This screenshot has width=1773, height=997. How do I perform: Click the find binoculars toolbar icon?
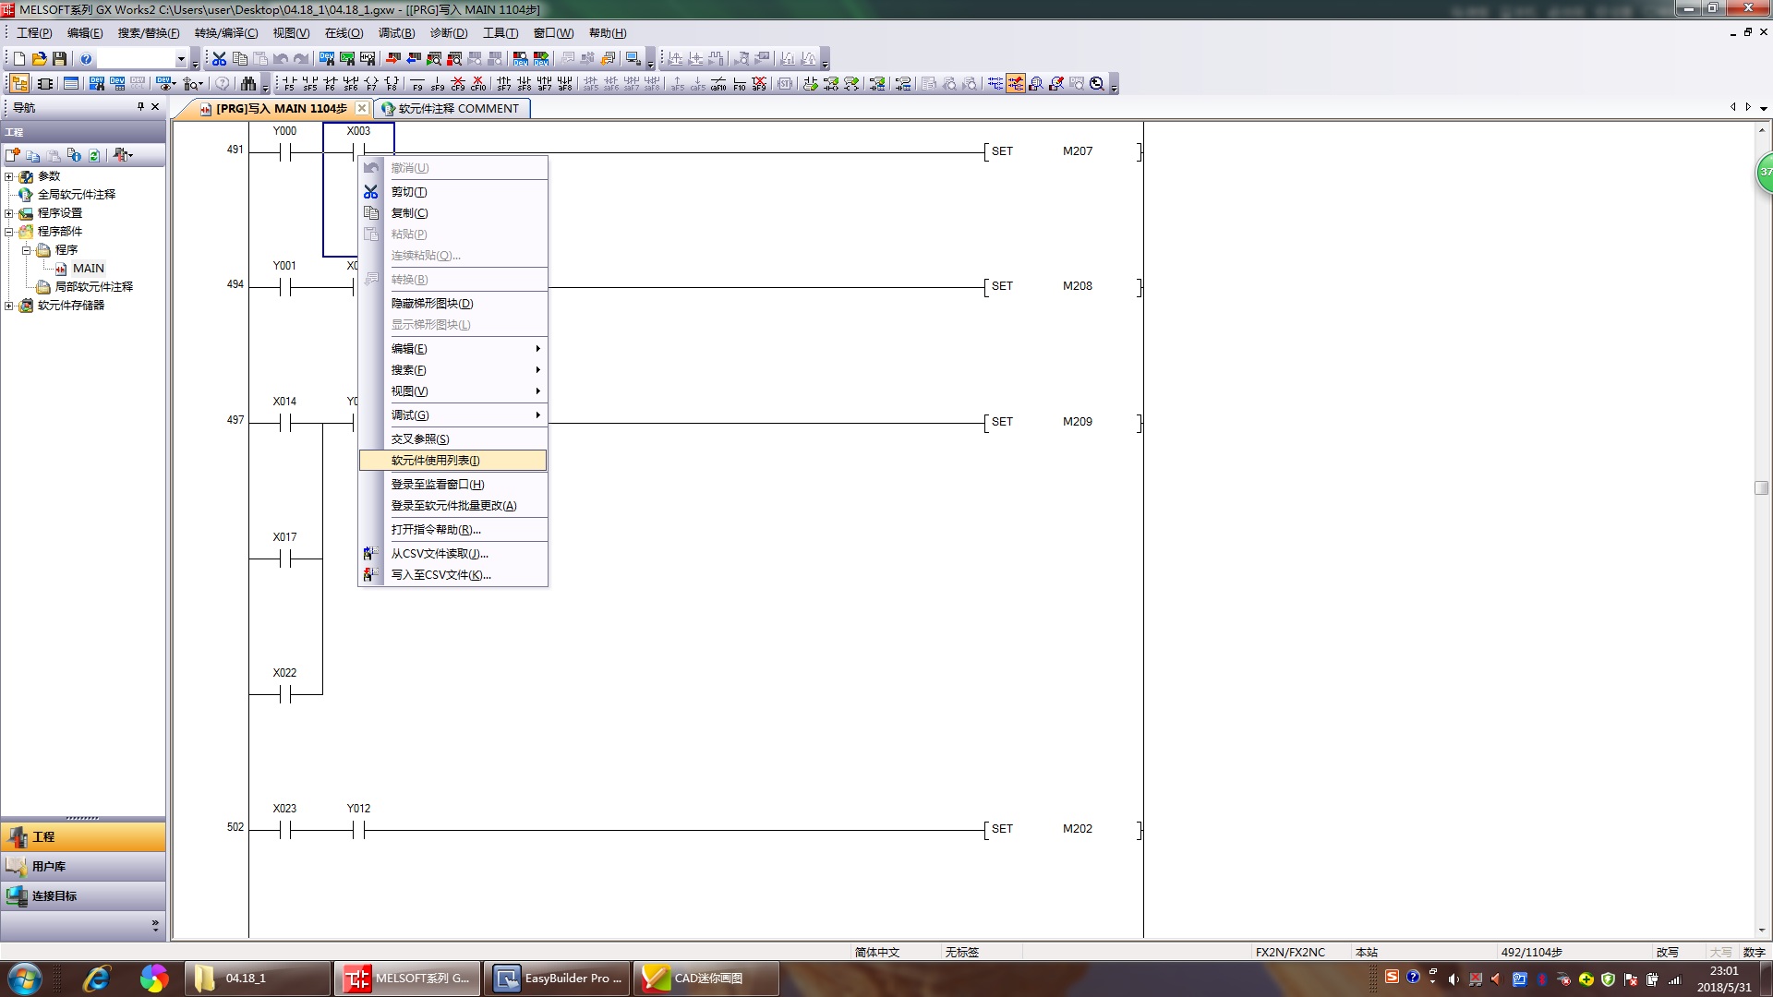pos(247,83)
